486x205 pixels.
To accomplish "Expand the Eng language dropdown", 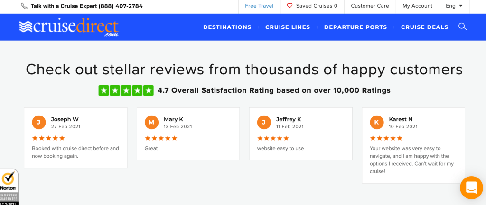I will pos(454,6).
